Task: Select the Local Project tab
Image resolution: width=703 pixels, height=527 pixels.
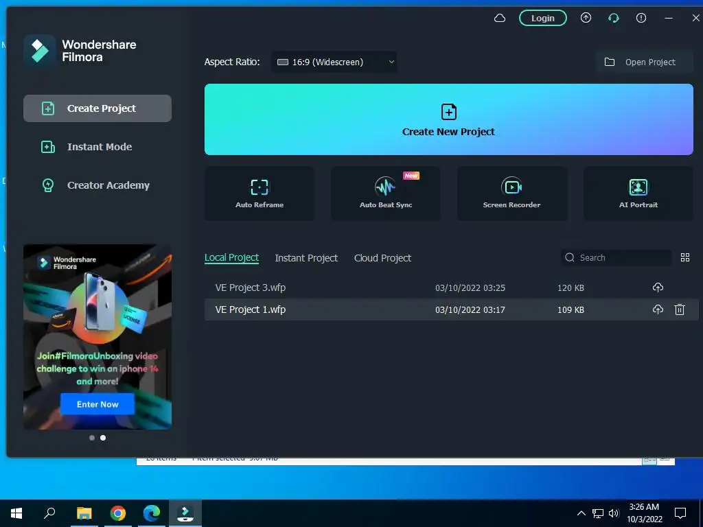Action: [x=231, y=258]
